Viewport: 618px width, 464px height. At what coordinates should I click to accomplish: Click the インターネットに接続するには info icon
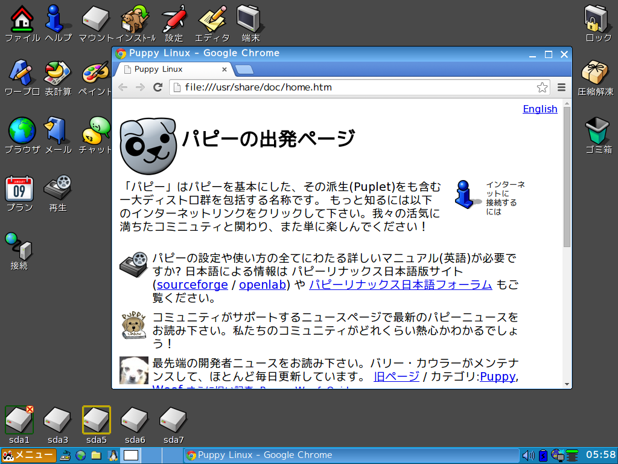point(467,195)
